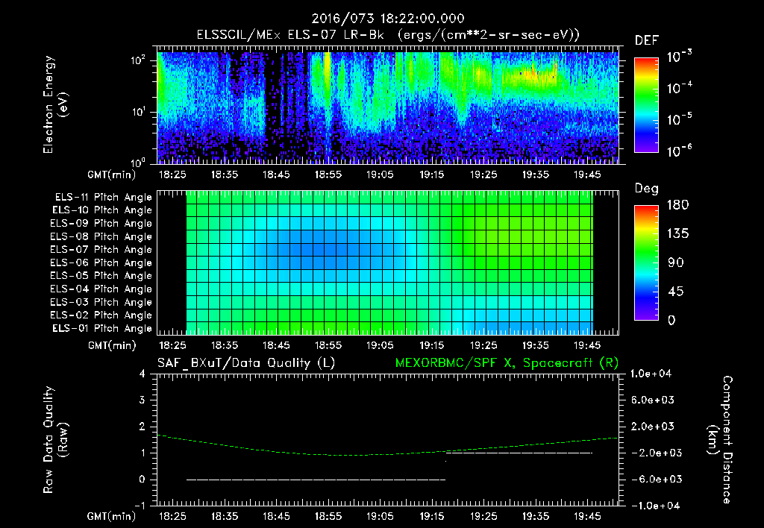Viewport: 764px width, 528px height.
Task: Click the Deg colorbar label
Action: [x=647, y=189]
